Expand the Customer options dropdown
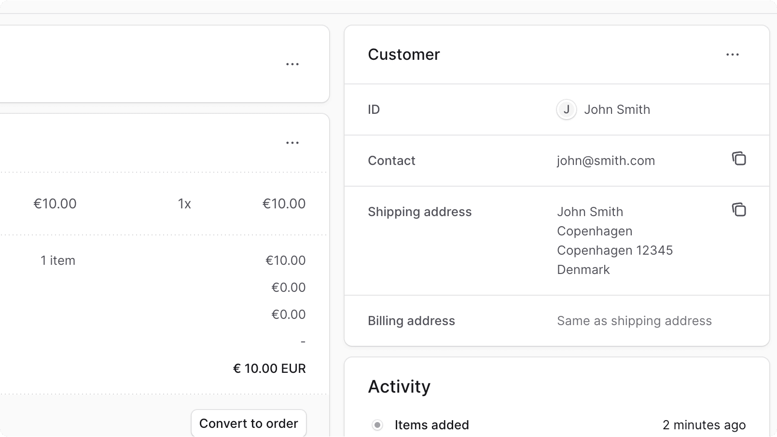 733,55
